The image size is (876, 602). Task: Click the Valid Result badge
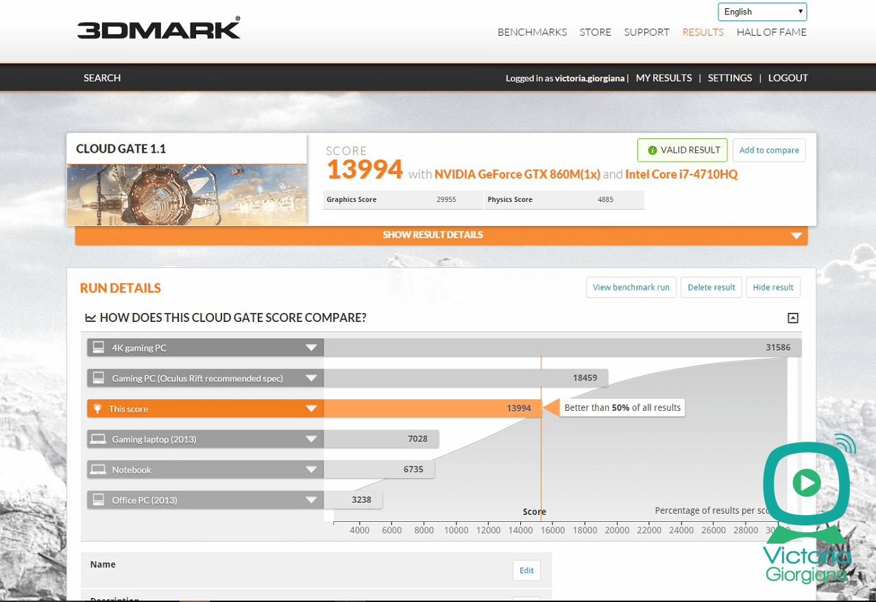click(x=682, y=150)
